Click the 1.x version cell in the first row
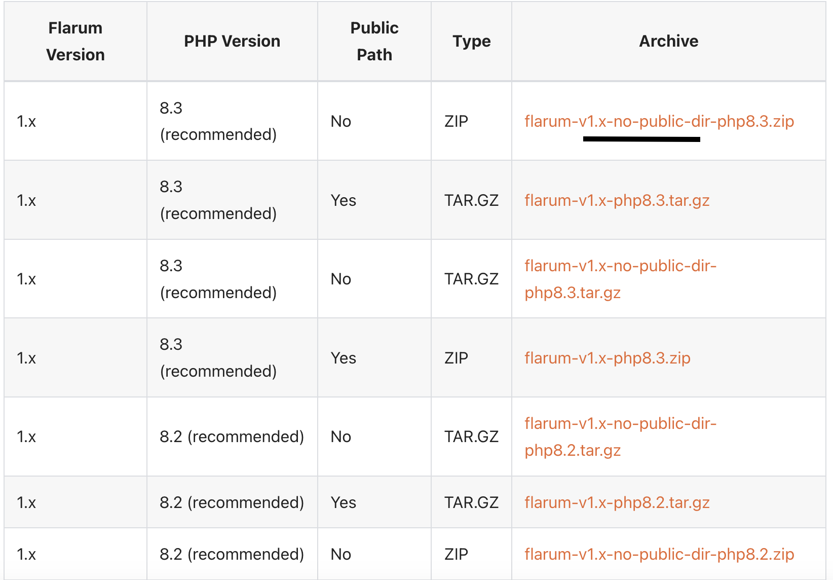Image resolution: width=833 pixels, height=580 pixels. click(26, 122)
